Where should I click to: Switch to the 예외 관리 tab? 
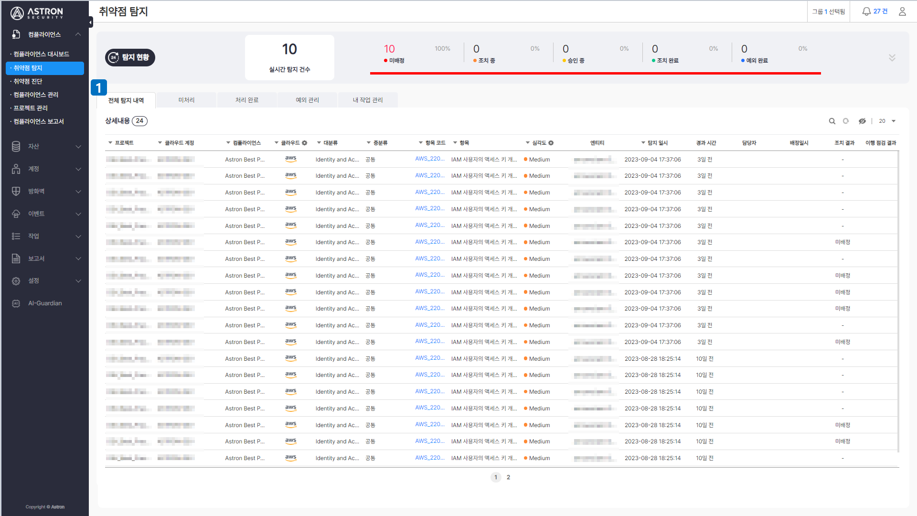tap(307, 100)
